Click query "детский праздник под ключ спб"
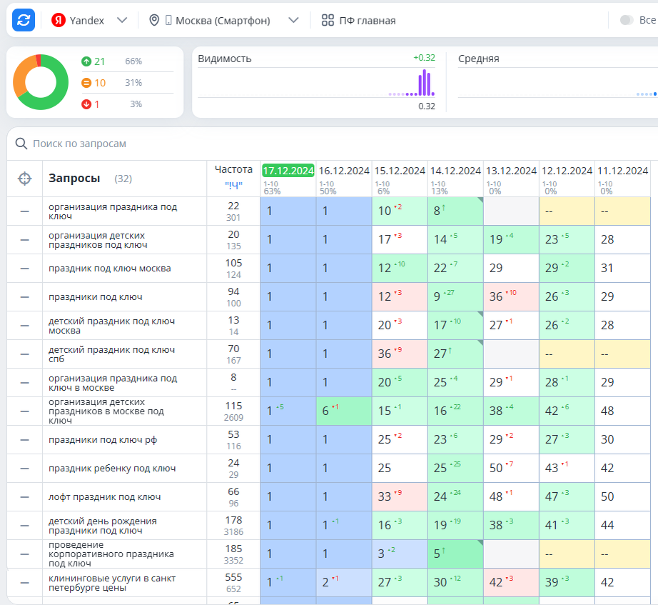Image resolution: width=658 pixels, height=605 pixels. 111,354
